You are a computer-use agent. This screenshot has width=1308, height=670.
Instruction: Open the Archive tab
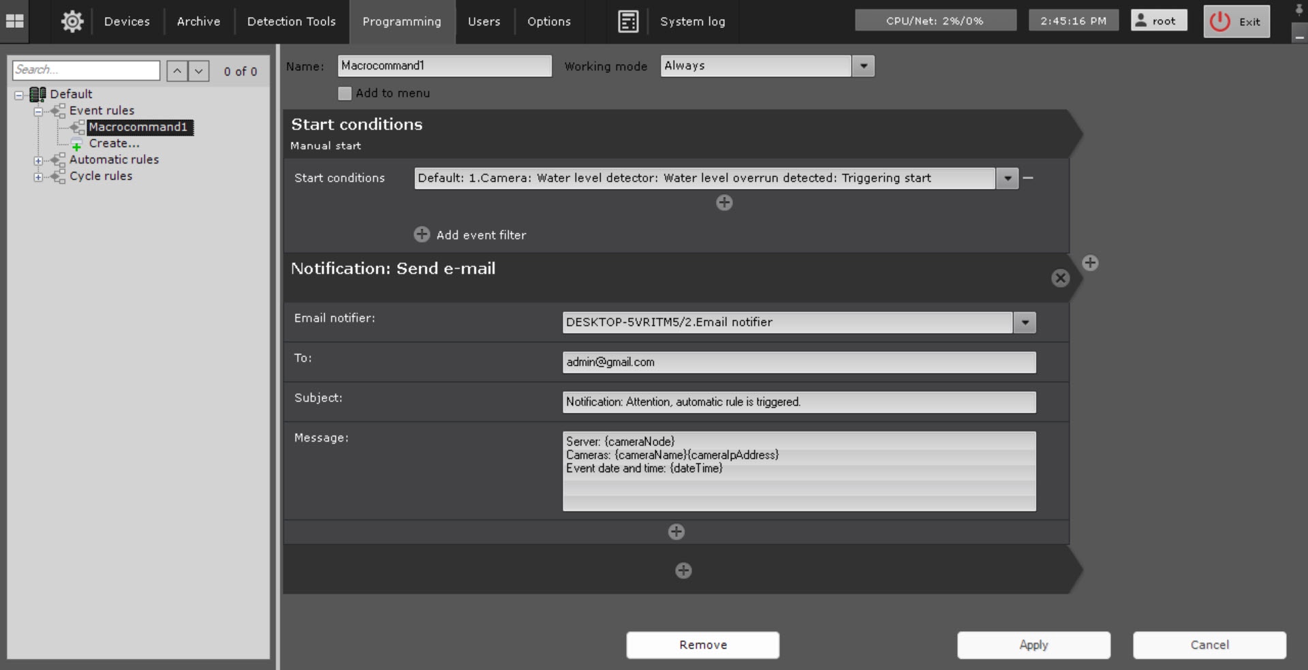(198, 21)
